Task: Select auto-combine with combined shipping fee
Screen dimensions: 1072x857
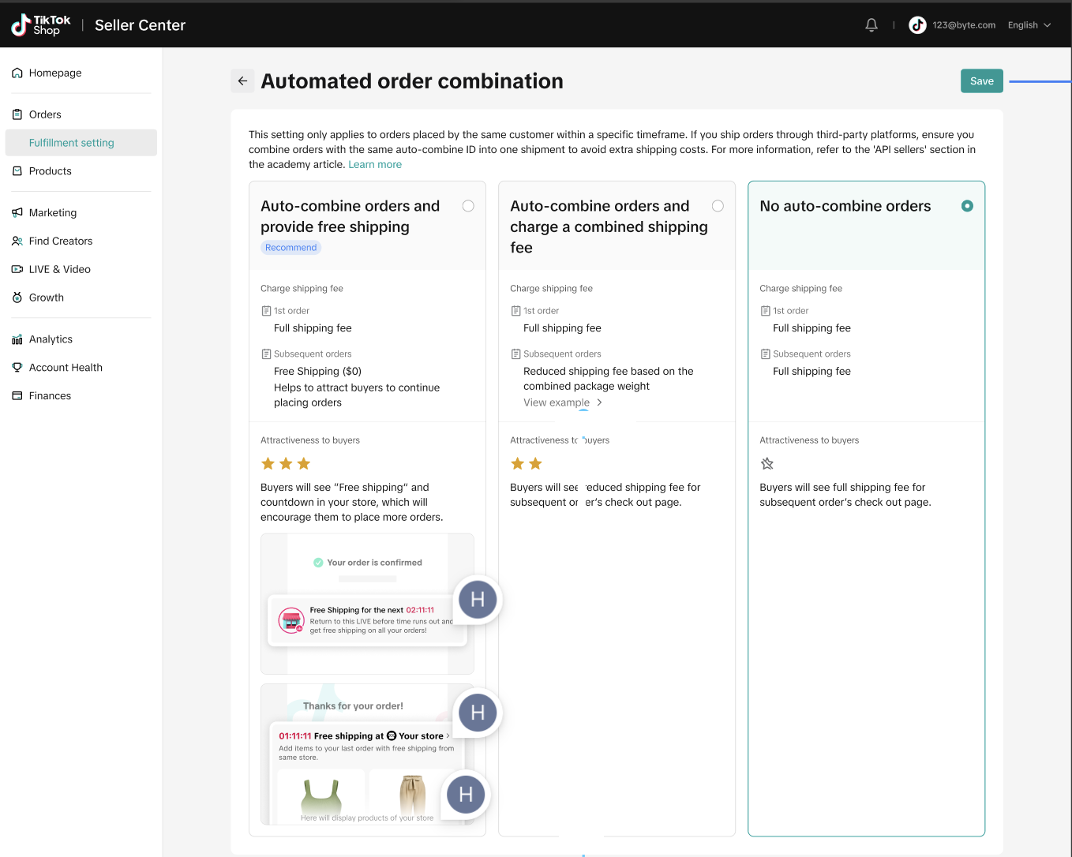Action: [718, 206]
